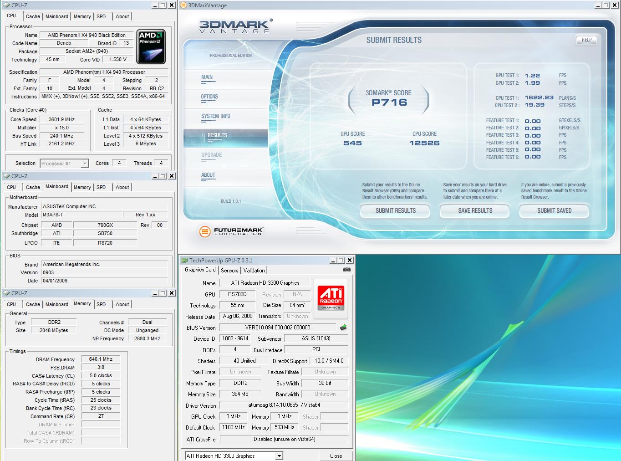621x461 pixels.
Task: Click the BIOS Date value 04/01/2009
Action: (104, 281)
